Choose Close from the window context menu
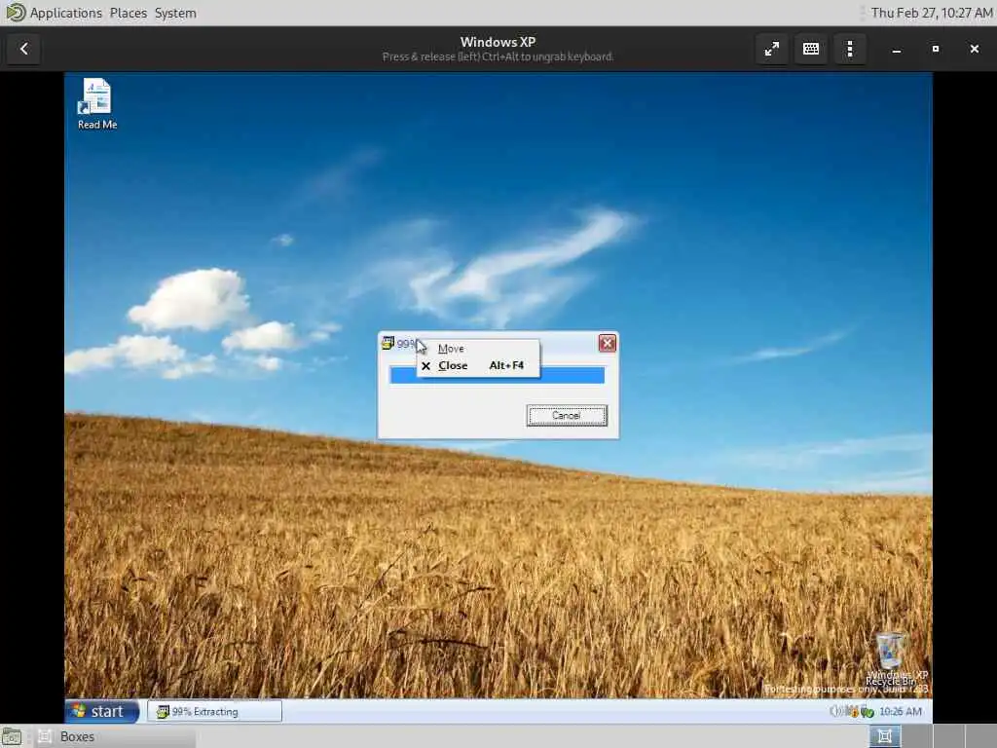The width and height of the screenshot is (997, 748). [x=477, y=366]
